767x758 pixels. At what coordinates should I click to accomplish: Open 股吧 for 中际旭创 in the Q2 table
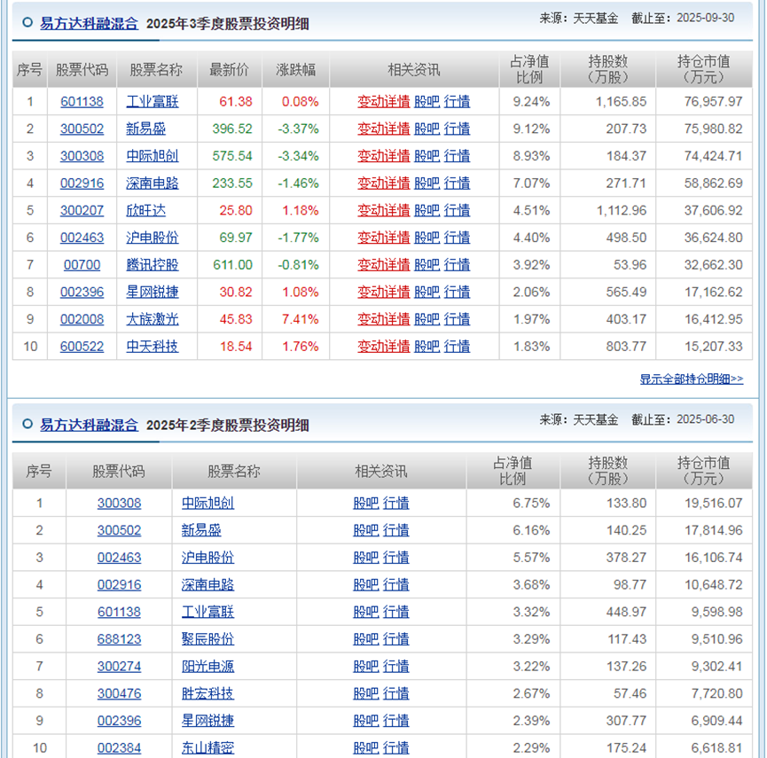366,504
